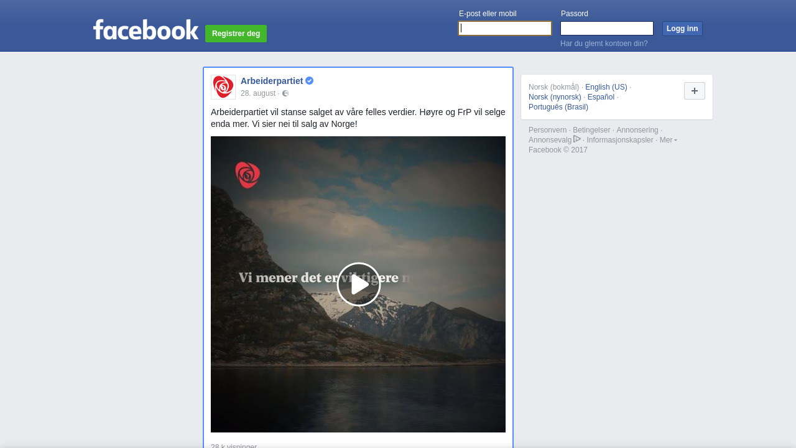The height and width of the screenshot is (448, 796).
Task: Click the verified badge beside Arbeiderpartiet
Action: [309, 81]
